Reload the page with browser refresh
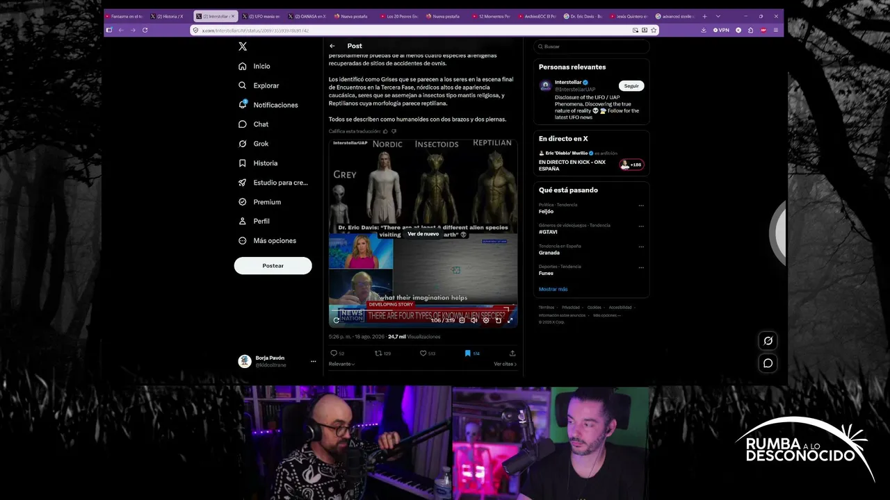This screenshot has height=500, width=890. click(x=145, y=30)
